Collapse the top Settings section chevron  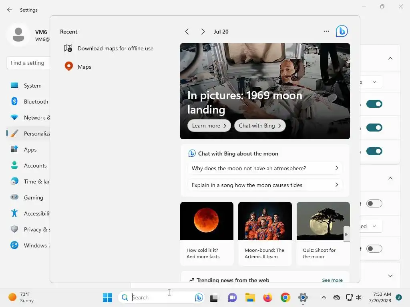(390, 58)
